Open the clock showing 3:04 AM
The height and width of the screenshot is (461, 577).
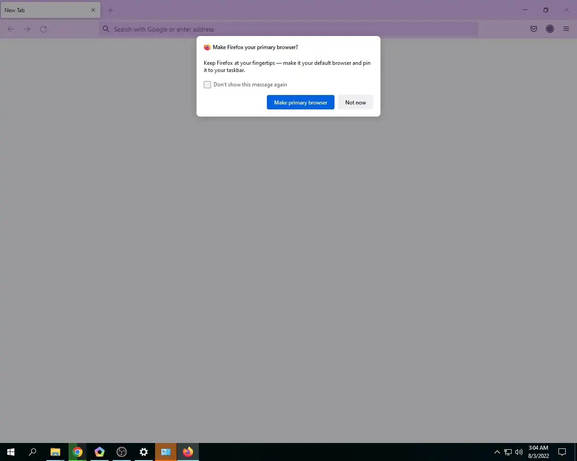pyautogui.click(x=539, y=452)
